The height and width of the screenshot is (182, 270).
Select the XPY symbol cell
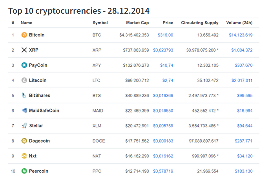(97, 65)
